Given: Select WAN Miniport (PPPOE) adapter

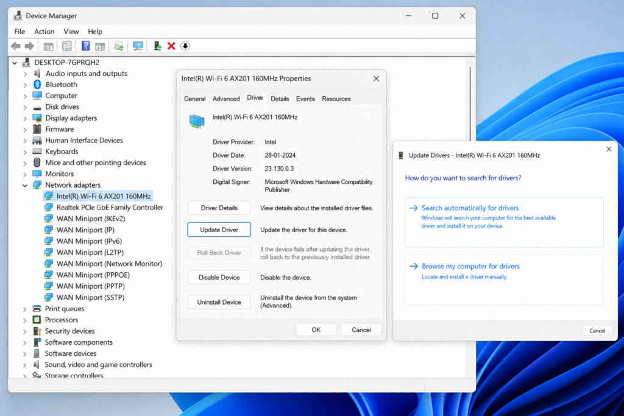Looking at the screenshot, I should (x=93, y=275).
